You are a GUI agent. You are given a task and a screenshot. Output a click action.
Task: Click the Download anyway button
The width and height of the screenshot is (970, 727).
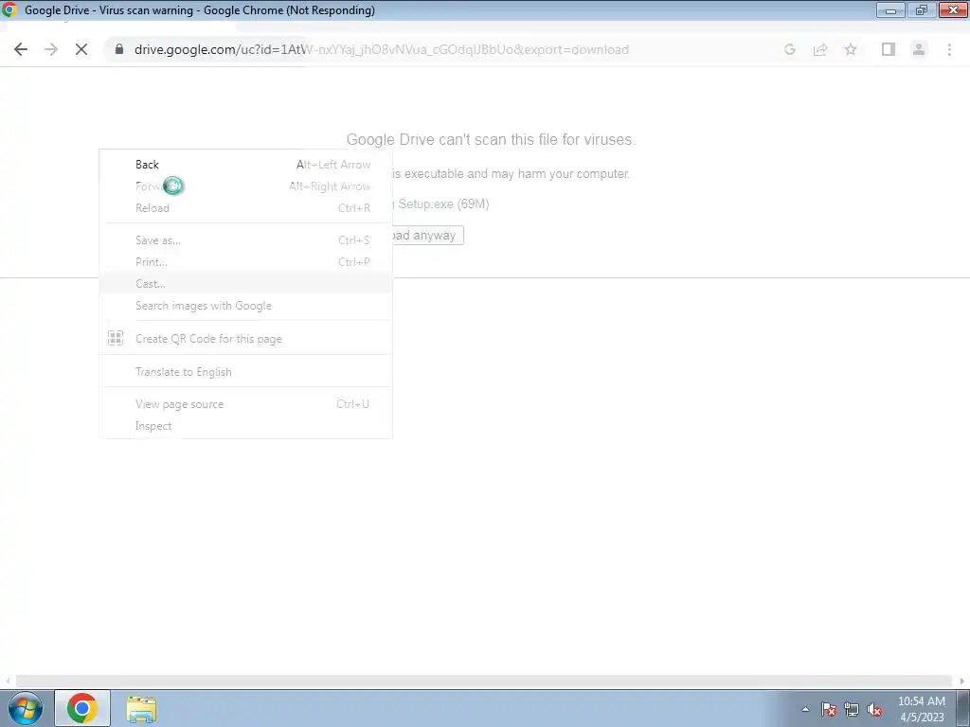coord(427,236)
